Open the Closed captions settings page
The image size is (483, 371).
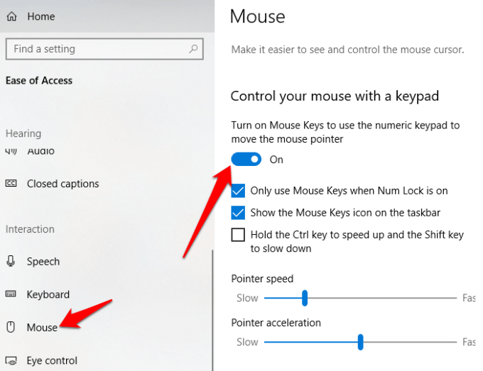tap(63, 184)
